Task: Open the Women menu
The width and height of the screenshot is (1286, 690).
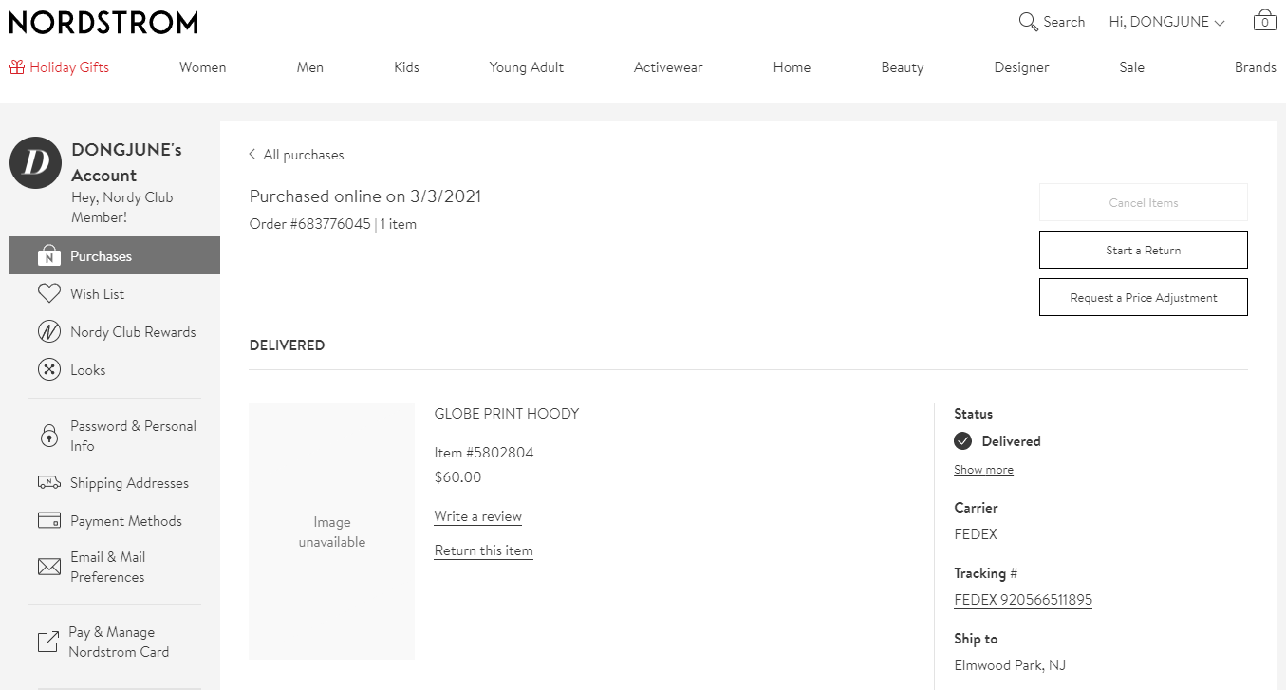Action: tap(203, 67)
